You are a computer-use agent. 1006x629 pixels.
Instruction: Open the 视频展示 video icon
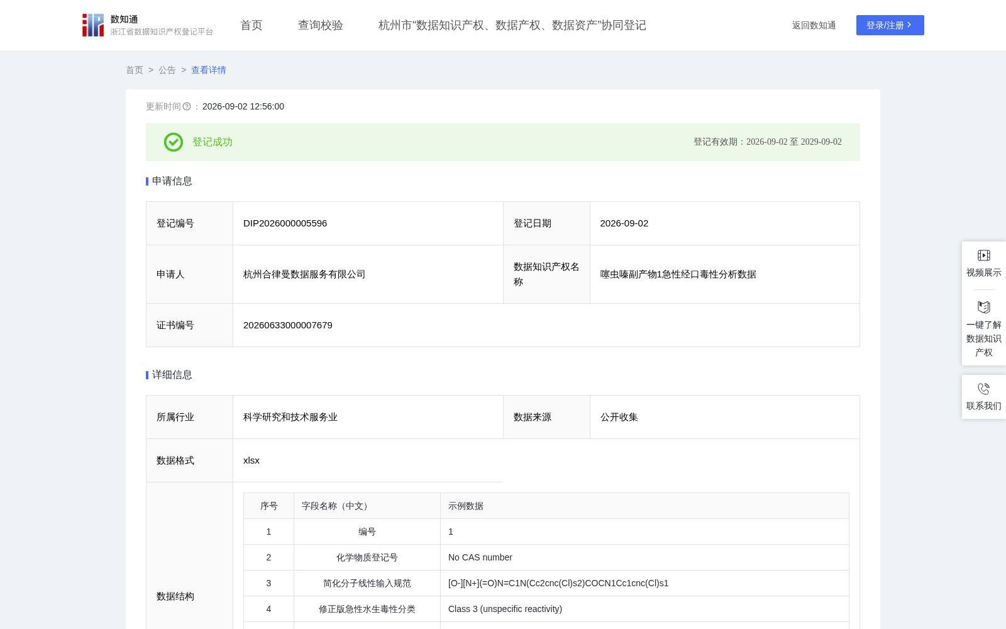tap(984, 255)
